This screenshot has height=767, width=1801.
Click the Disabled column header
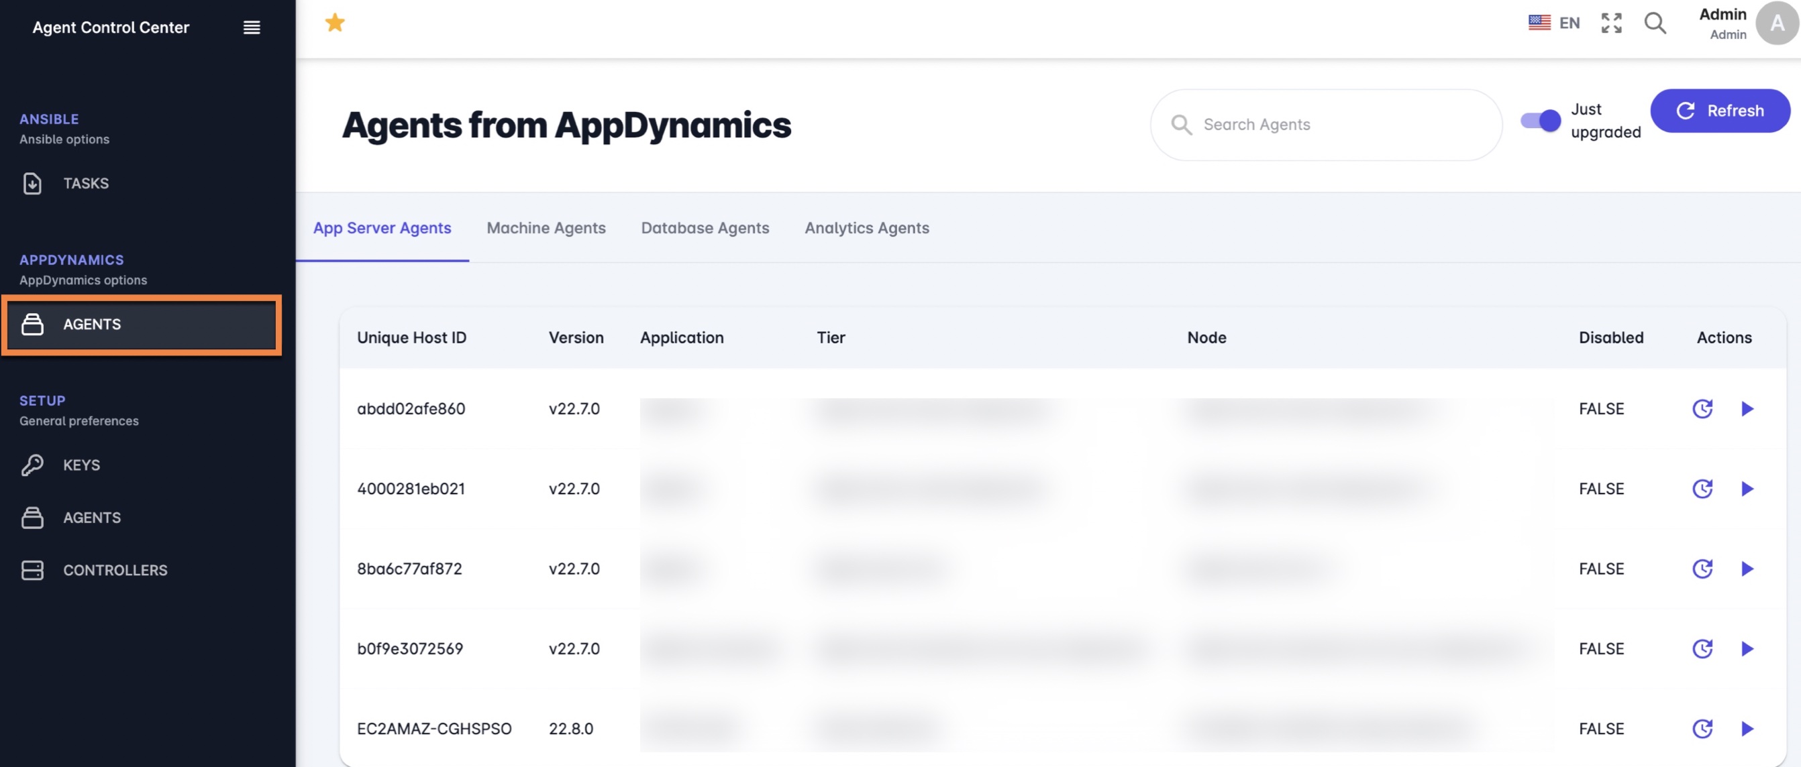click(x=1610, y=337)
